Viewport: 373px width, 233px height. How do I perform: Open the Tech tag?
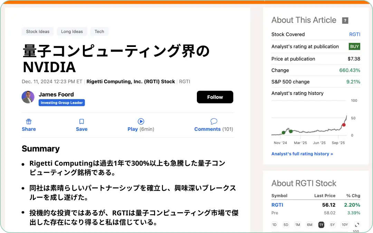pos(99,31)
